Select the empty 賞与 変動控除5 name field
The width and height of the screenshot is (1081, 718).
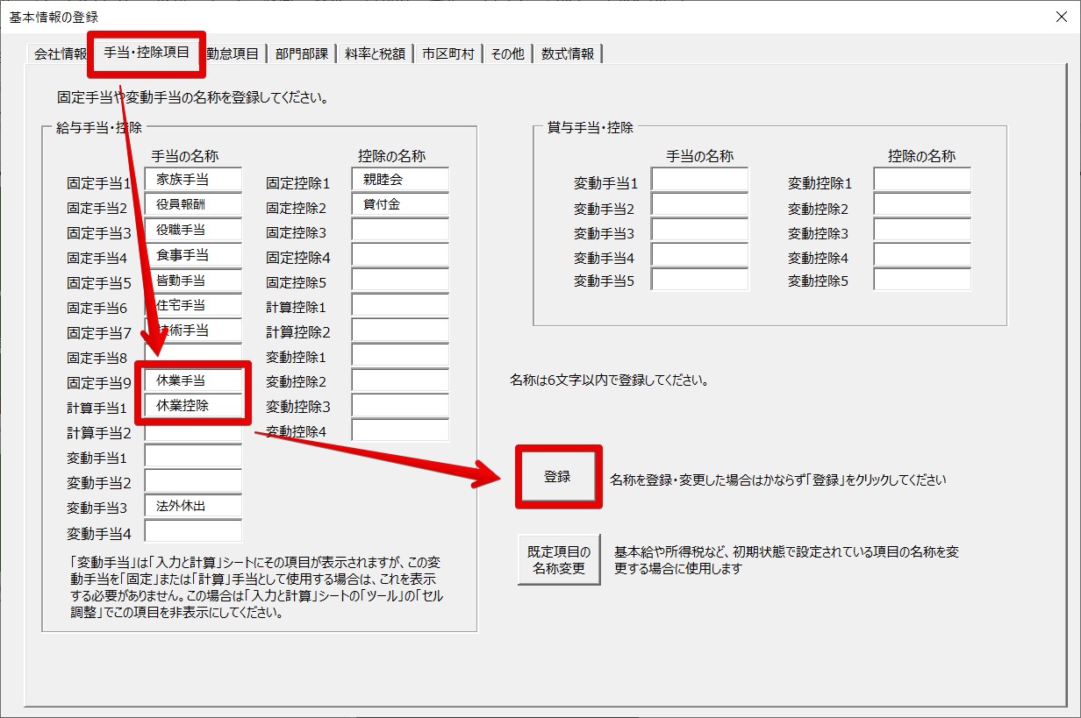pyautogui.click(x=922, y=280)
